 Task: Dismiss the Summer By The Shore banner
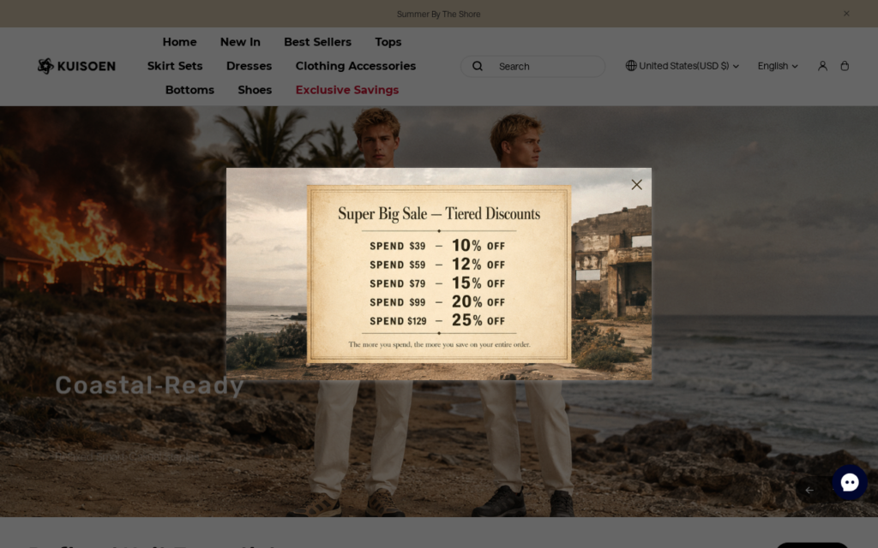coord(846,14)
